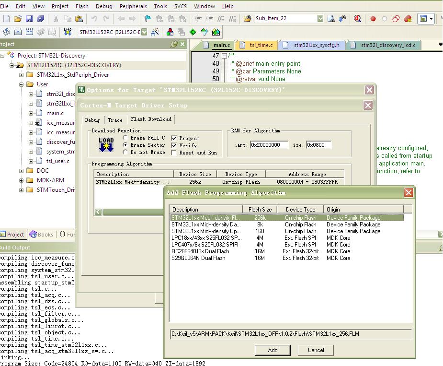Select the S29GL064N Dual Flash row
This screenshot has height=366, width=443.
click(287, 258)
